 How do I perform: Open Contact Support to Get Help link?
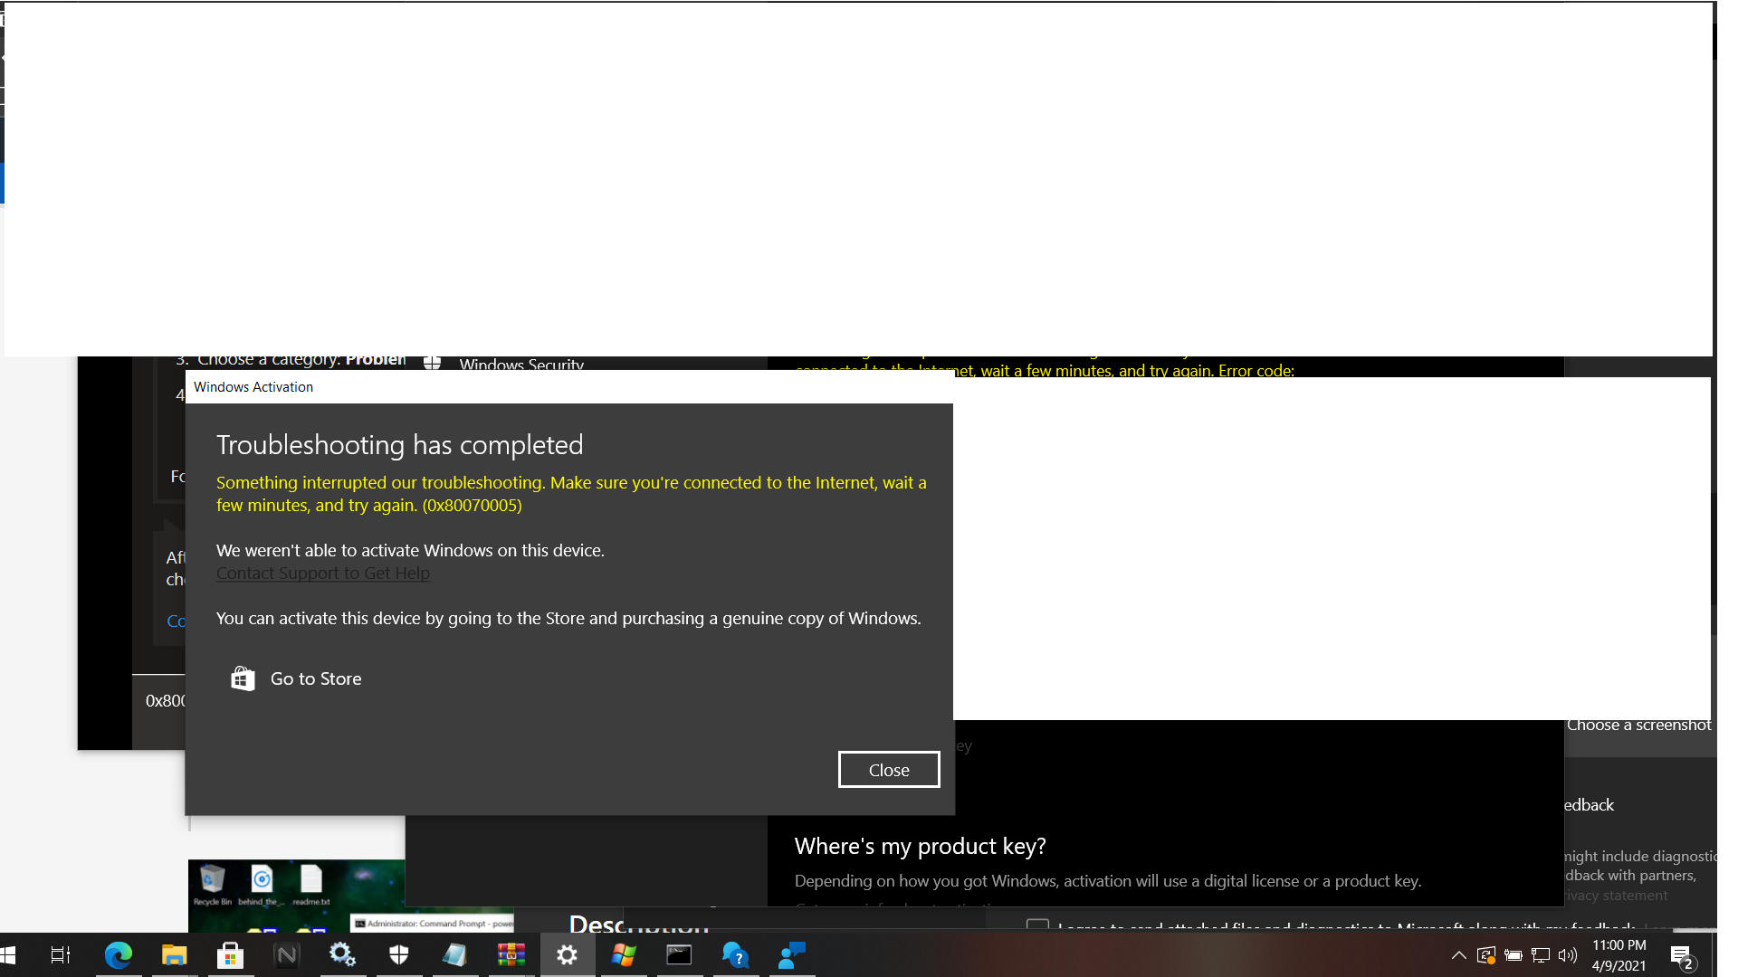tap(323, 574)
